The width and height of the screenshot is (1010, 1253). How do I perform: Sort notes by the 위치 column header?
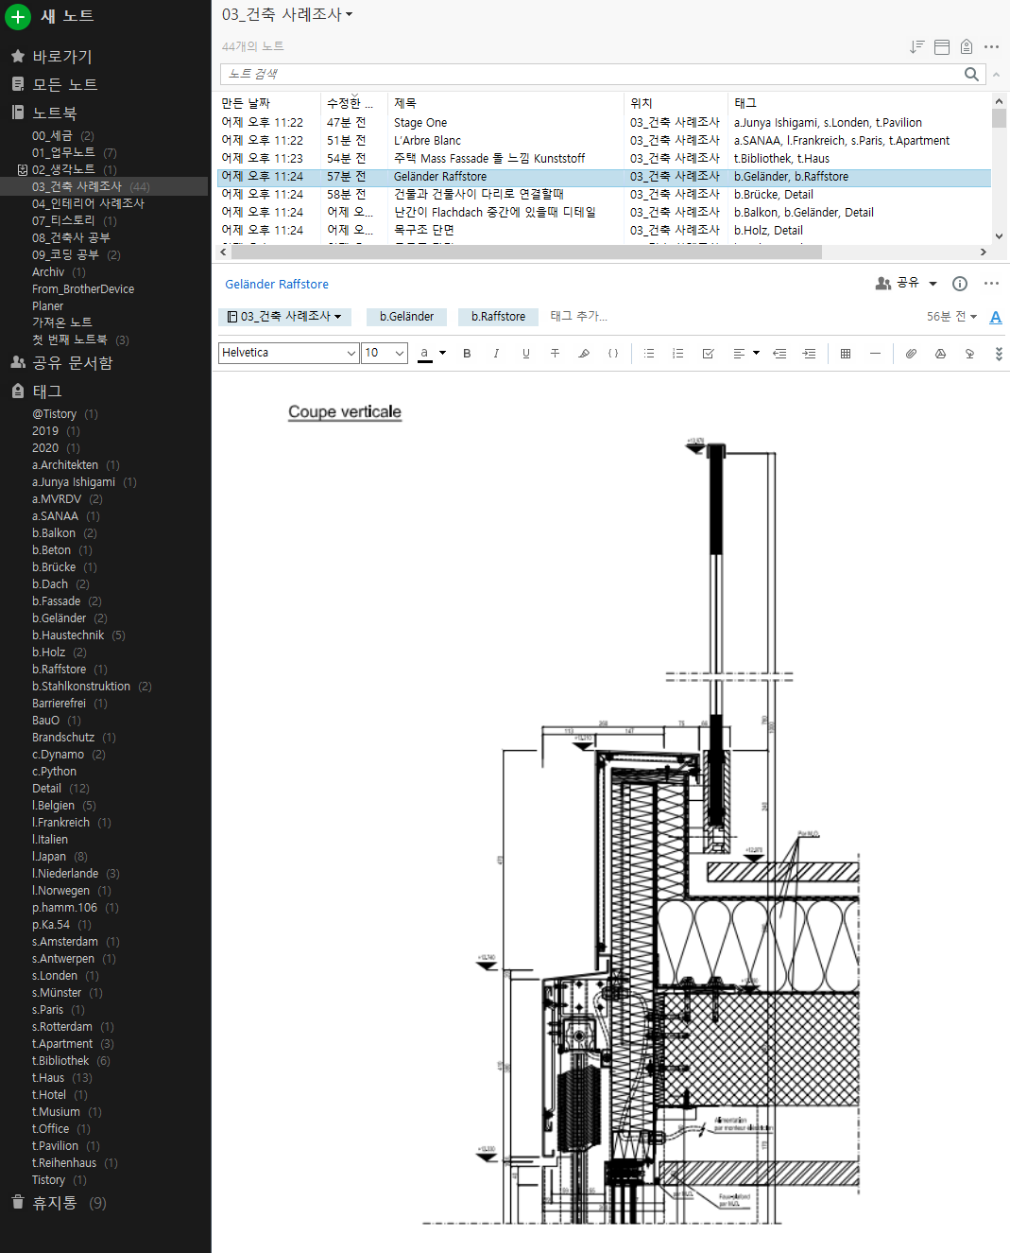pos(676,103)
